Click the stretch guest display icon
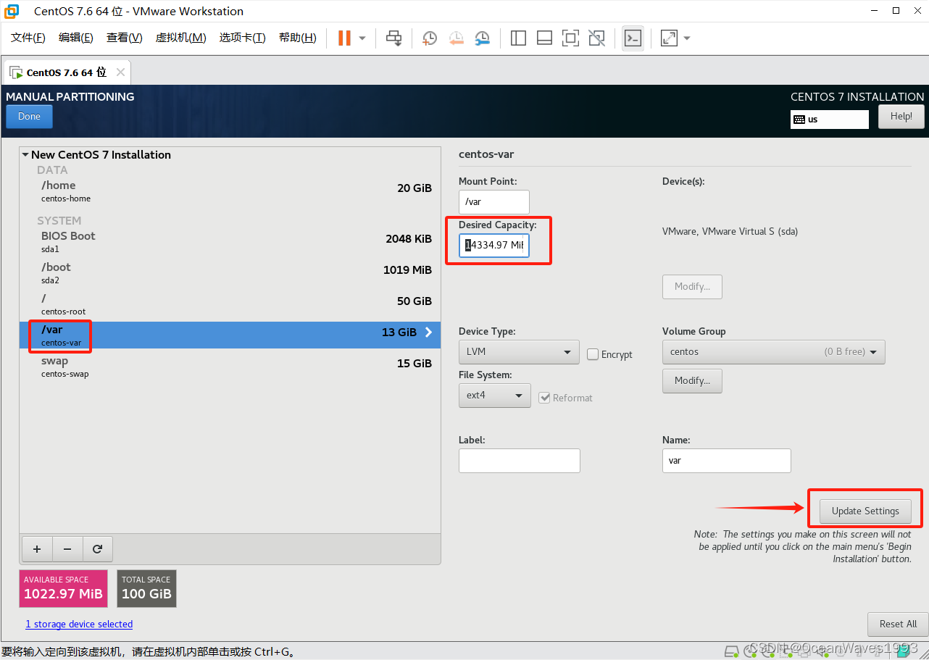The height and width of the screenshot is (660, 929). [669, 38]
